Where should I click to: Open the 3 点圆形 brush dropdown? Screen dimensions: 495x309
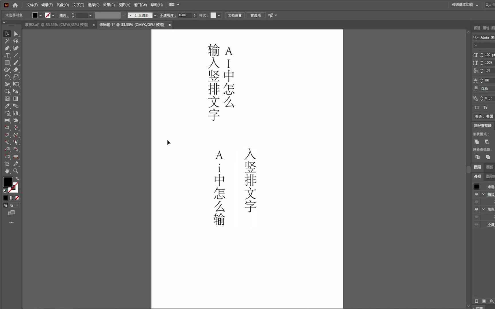155,15
